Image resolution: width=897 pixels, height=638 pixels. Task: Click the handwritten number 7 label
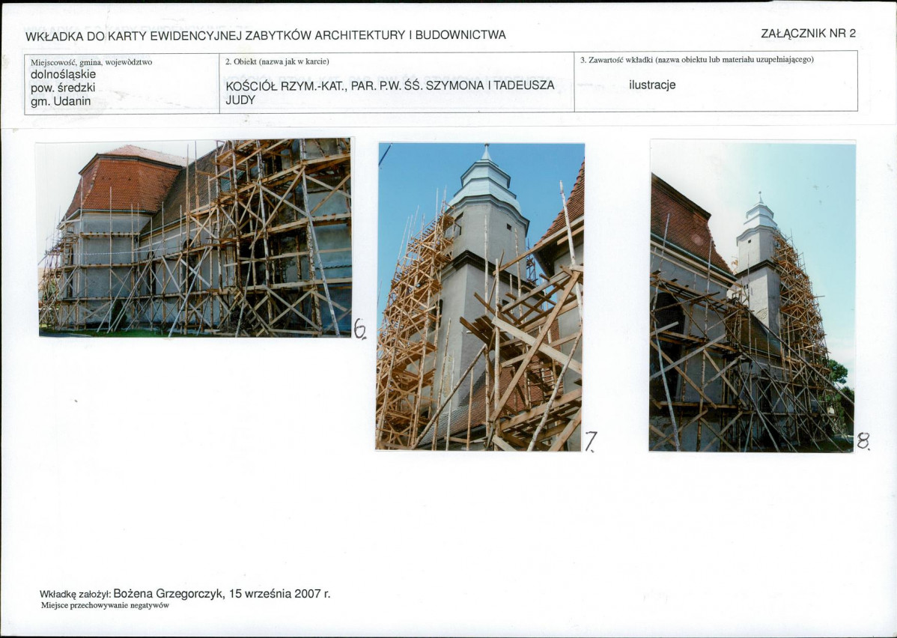click(x=591, y=442)
